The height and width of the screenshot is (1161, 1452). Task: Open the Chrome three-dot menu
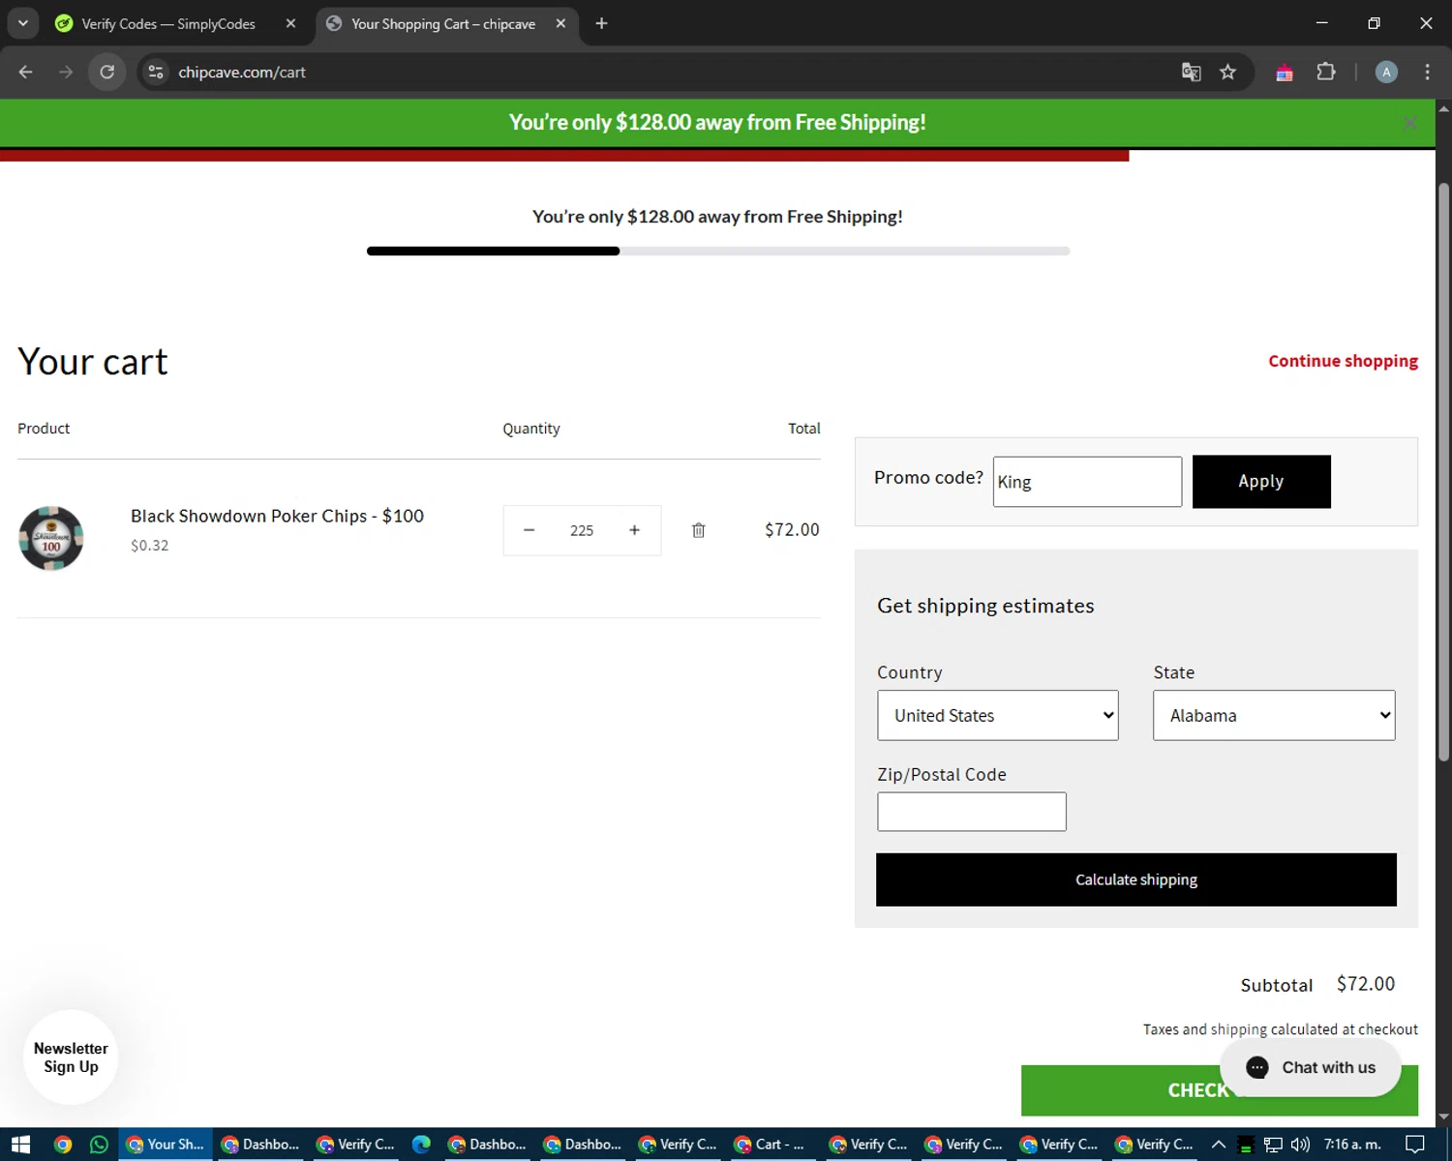1427,72
